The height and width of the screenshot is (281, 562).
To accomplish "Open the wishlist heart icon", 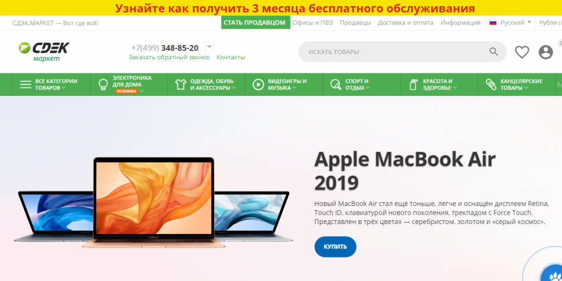I will (x=522, y=52).
